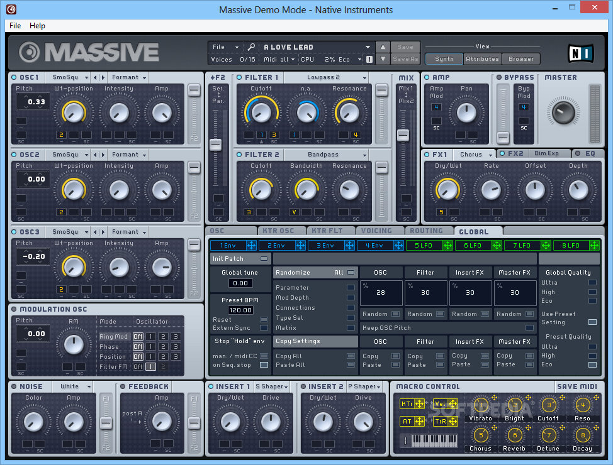Click the TrR macro crosshair handle
The width and height of the screenshot is (613, 465).
point(453,421)
